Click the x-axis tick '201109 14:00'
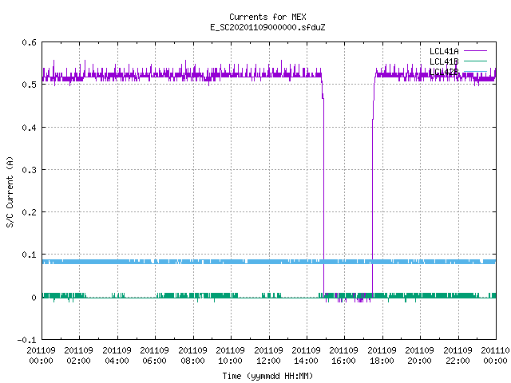 pos(307,356)
